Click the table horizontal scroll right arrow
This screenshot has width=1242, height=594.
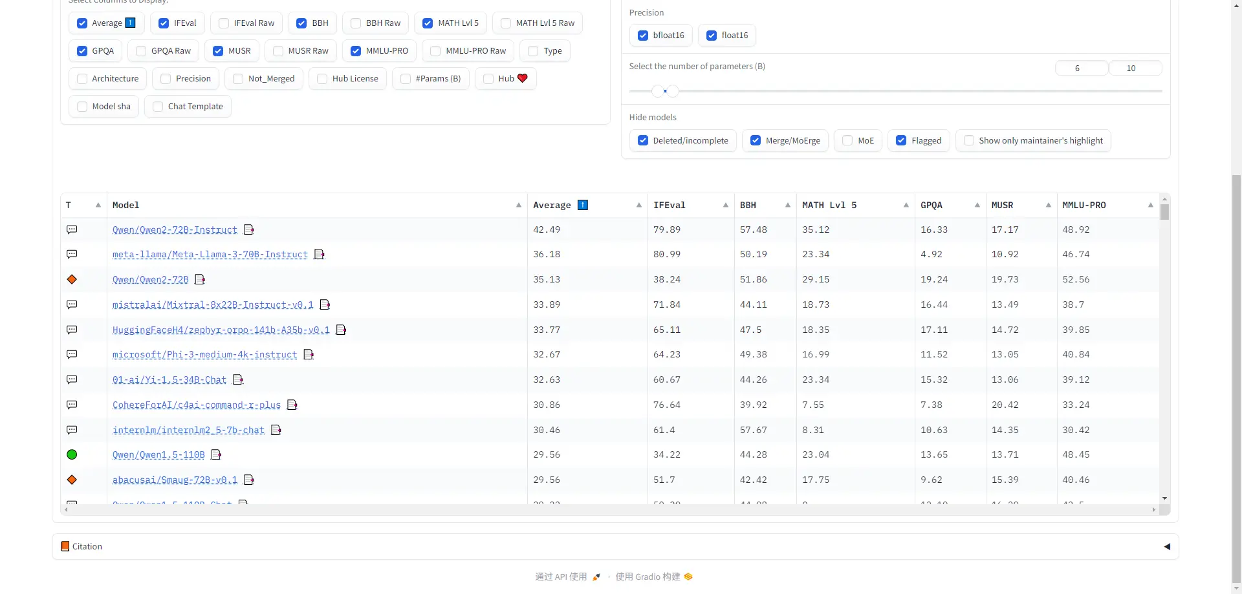[1153, 510]
